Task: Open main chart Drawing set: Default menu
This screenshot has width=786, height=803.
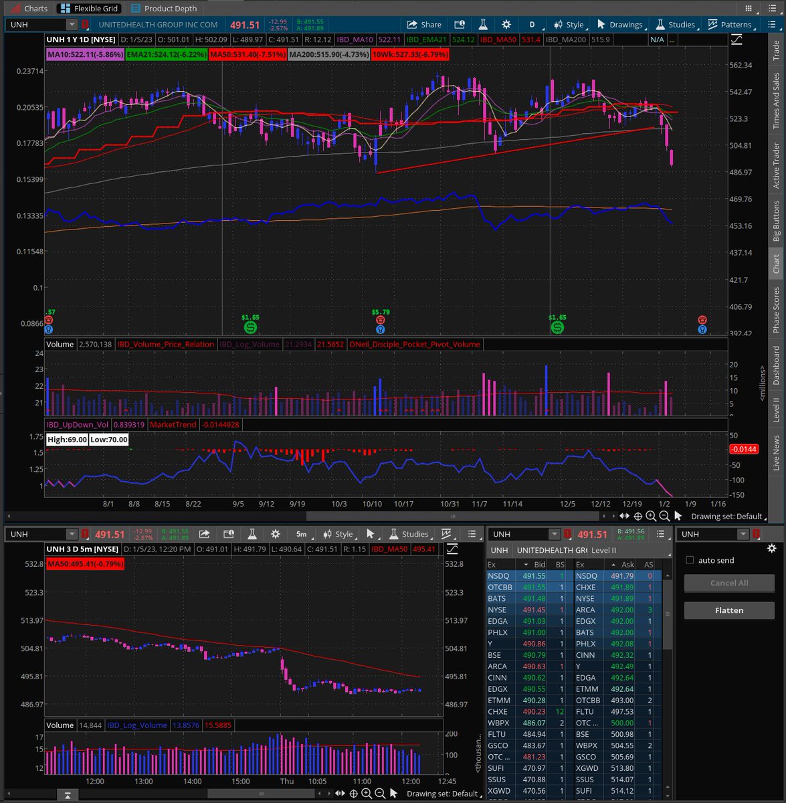Action: pyautogui.click(x=729, y=516)
